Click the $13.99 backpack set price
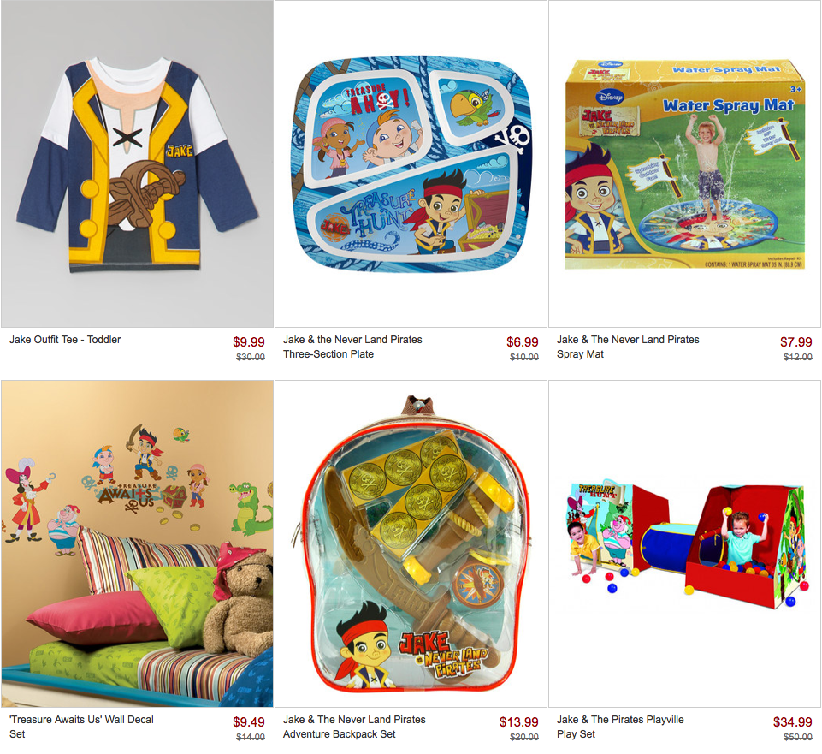This screenshot has height=754, width=822. 519,722
